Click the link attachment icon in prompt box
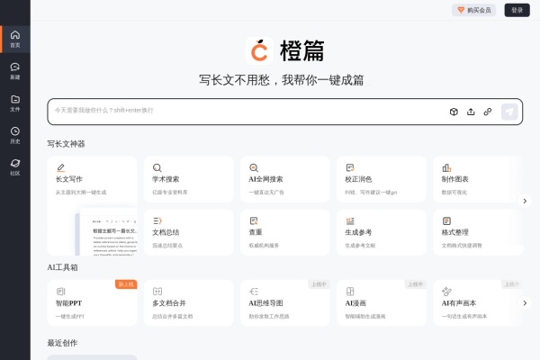The height and width of the screenshot is (360, 540). click(x=487, y=112)
